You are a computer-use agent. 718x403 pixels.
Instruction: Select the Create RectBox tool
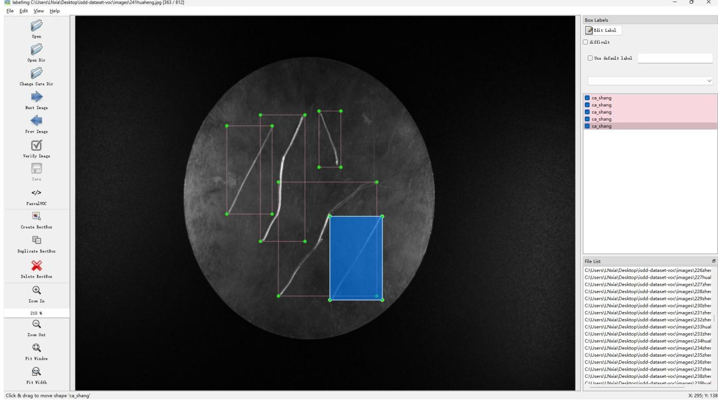[x=36, y=216]
